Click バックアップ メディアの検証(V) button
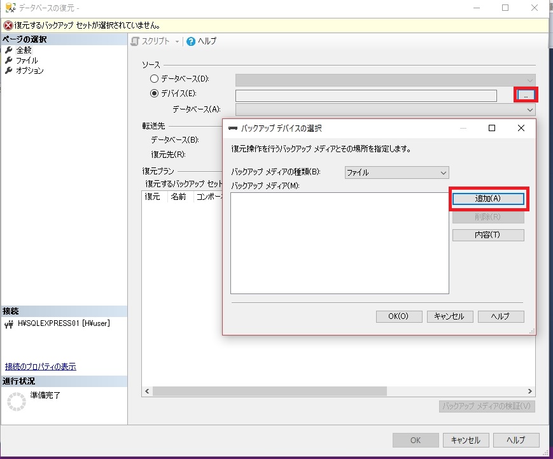 [487, 406]
